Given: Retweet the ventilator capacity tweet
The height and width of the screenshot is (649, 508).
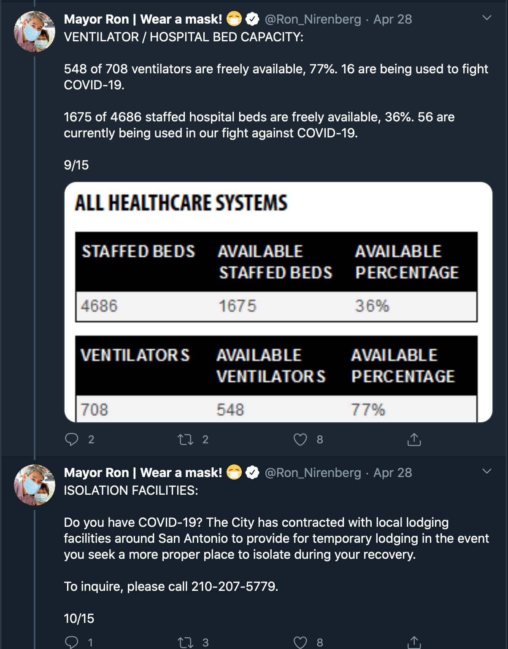Looking at the screenshot, I should (x=186, y=440).
